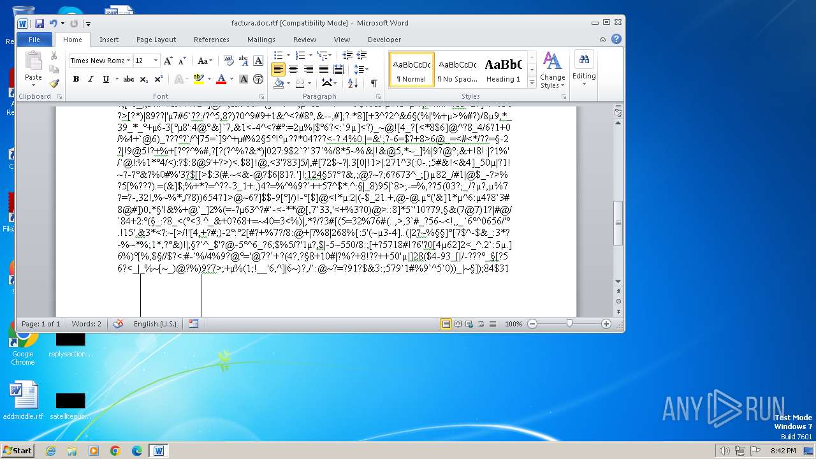Switch to the Insert tab
Screen dimensions: 816x459
[109, 40]
